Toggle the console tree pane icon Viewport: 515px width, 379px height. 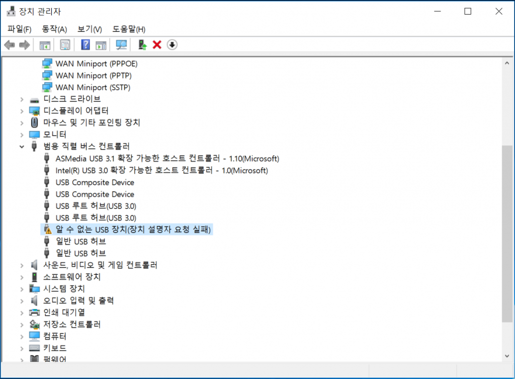pyautogui.click(x=45, y=45)
